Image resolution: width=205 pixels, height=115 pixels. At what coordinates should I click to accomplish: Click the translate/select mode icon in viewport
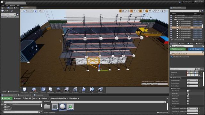(x=120, y=11)
